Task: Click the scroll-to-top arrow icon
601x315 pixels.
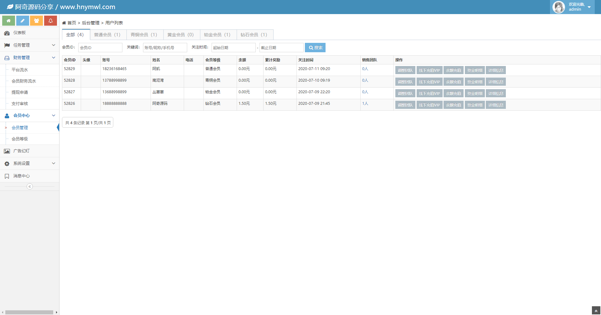Action: [596, 311]
